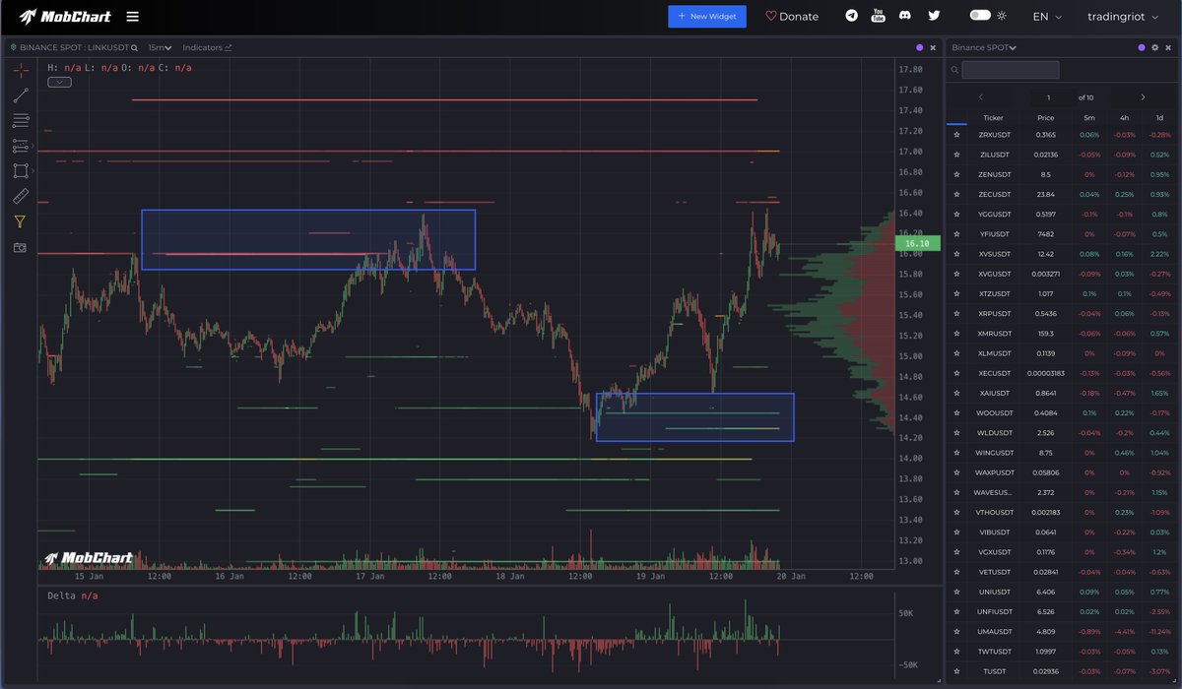Open the 15m timeframe dropdown
Screen dimensions: 1182x689
pos(159,46)
